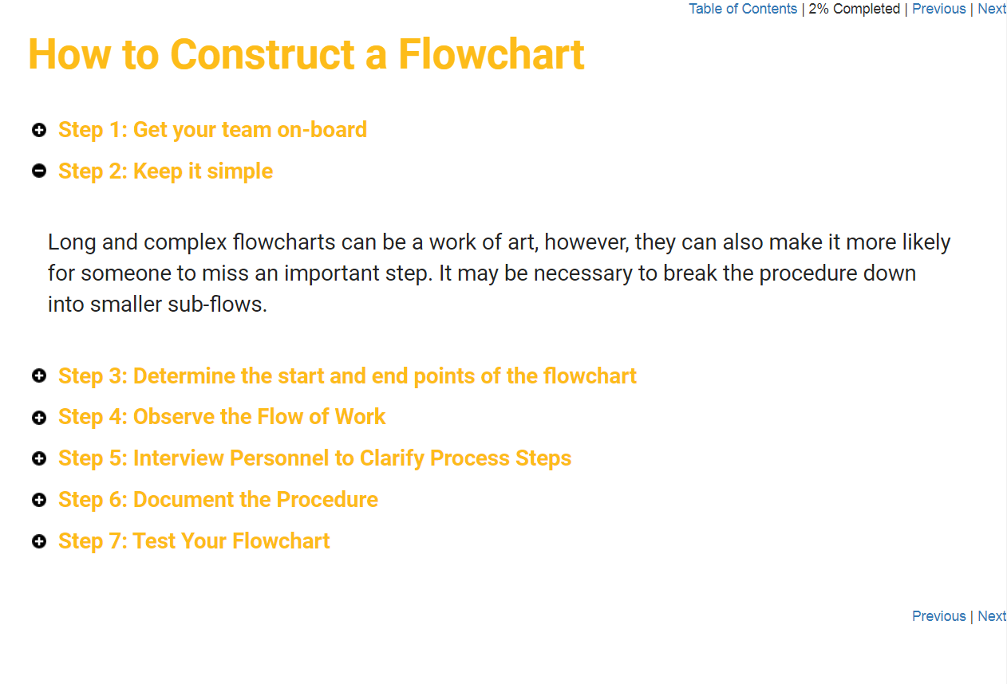The height and width of the screenshot is (684, 1007).
Task: Click the '2% Completed' progress text
Action: (x=854, y=9)
